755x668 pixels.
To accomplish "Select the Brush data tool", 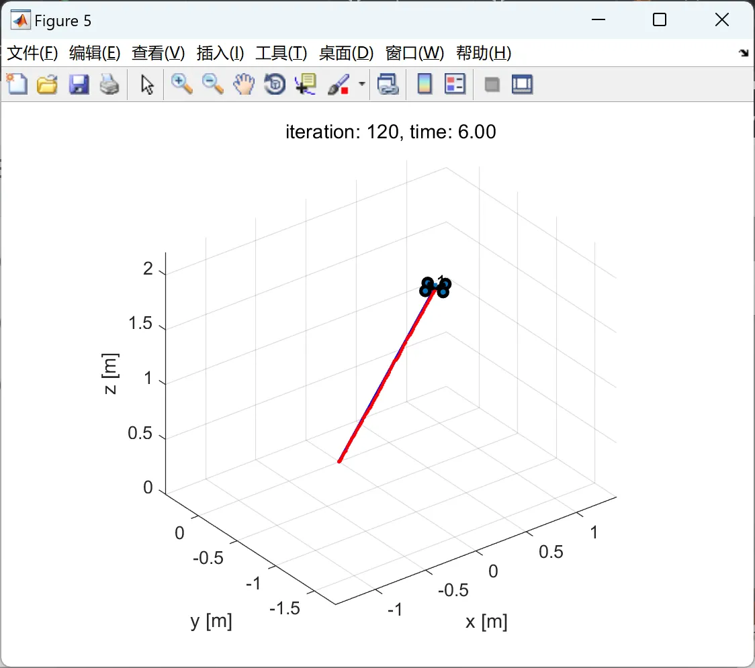I will tap(339, 84).
